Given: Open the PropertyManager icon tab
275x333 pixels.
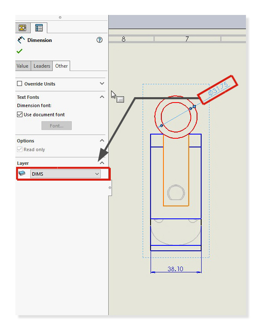Looking at the screenshot, I should click(x=39, y=28).
